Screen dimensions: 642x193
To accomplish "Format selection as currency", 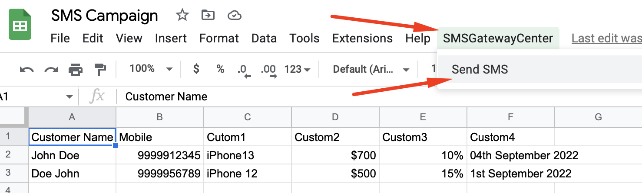I will [196, 69].
